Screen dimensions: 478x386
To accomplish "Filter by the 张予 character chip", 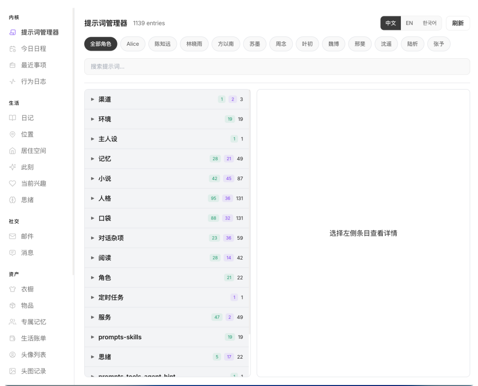I will pyautogui.click(x=439, y=44).
